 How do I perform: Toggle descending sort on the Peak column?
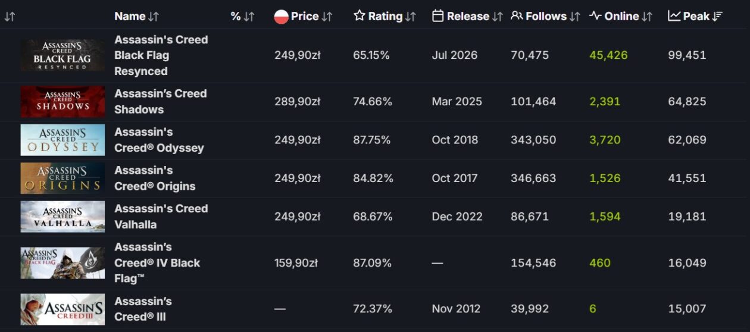[x=717, y=17]
